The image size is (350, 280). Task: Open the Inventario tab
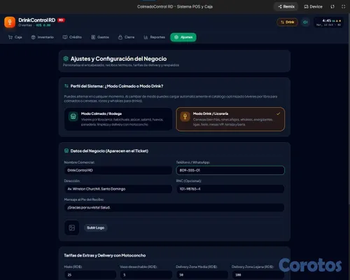click(43, 37)
